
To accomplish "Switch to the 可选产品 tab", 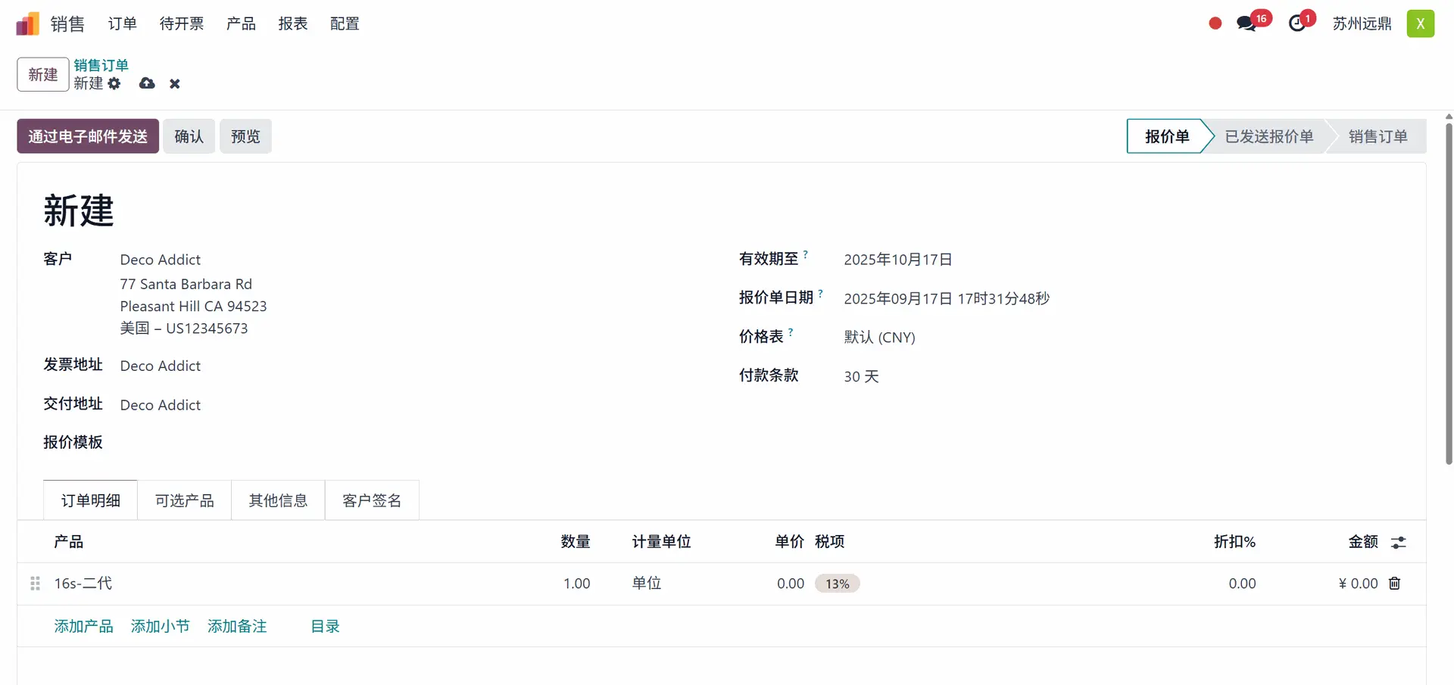I will pyautogui.click(x=184, y=501).
